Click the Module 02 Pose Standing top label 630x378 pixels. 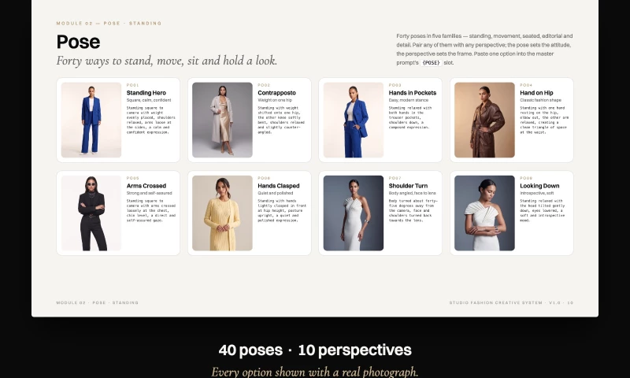click(109, 24)
